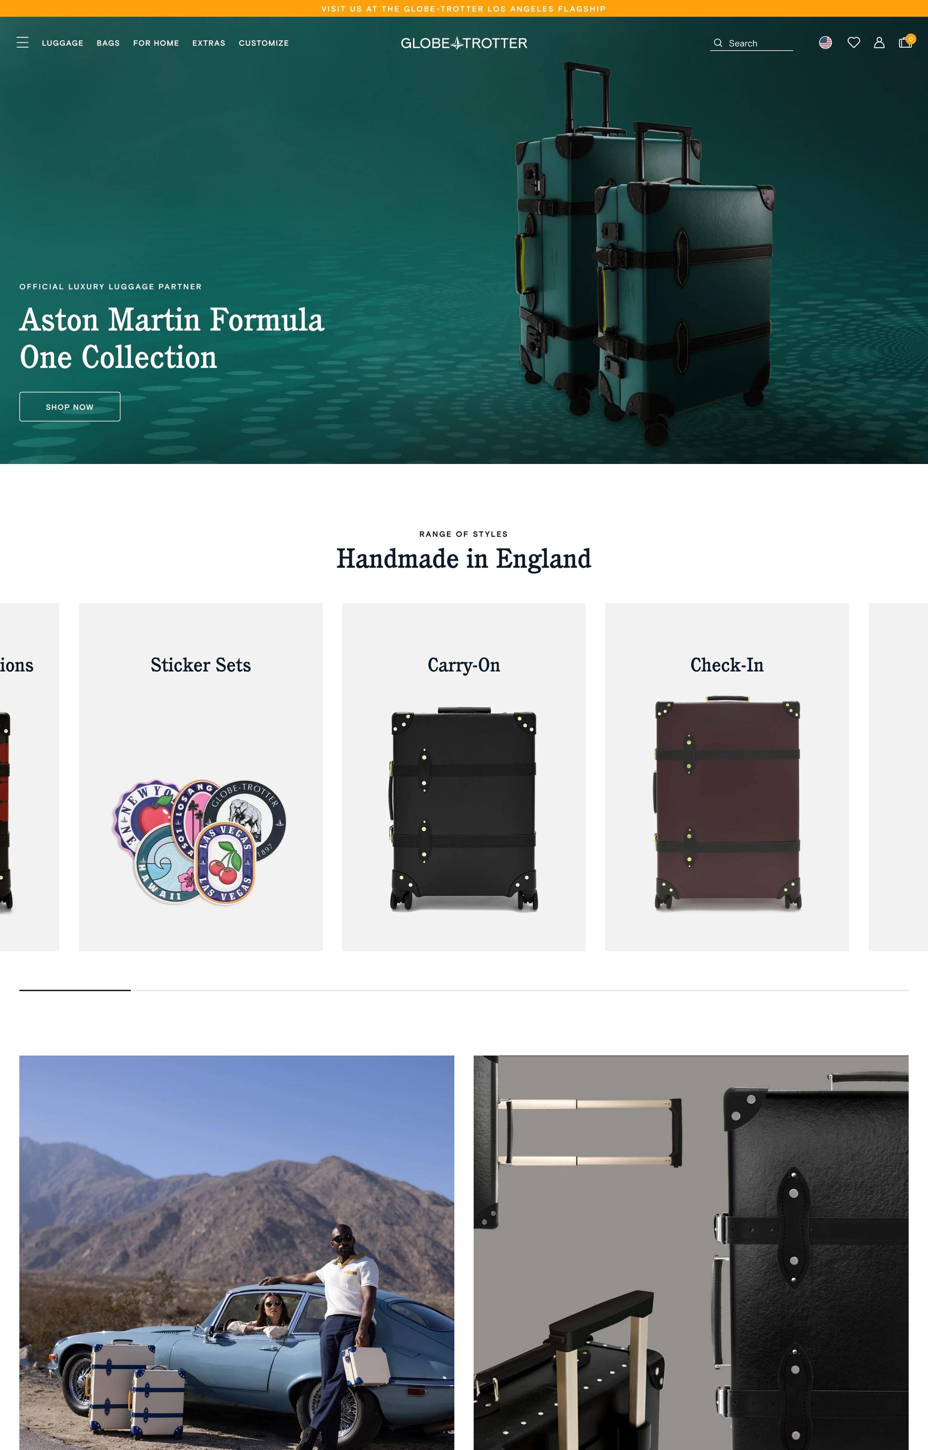Click the search magnifier icon
The width and height of the screenshot is (928, 1450).
[x=718, y=43]
